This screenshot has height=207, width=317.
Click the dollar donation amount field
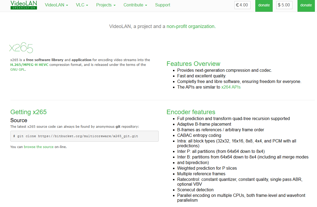point(284,5)
